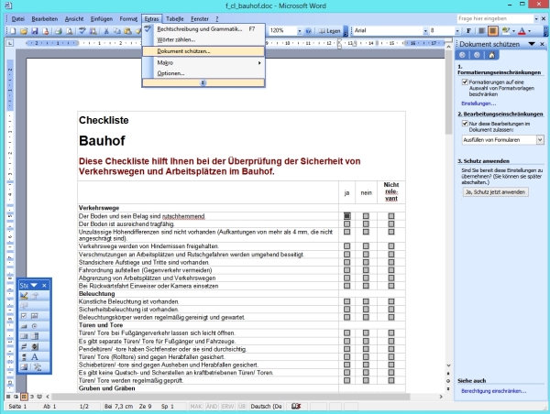Choose 'Dokument schützen...' from Extras menu
The image size is (550, 414).
183,51
